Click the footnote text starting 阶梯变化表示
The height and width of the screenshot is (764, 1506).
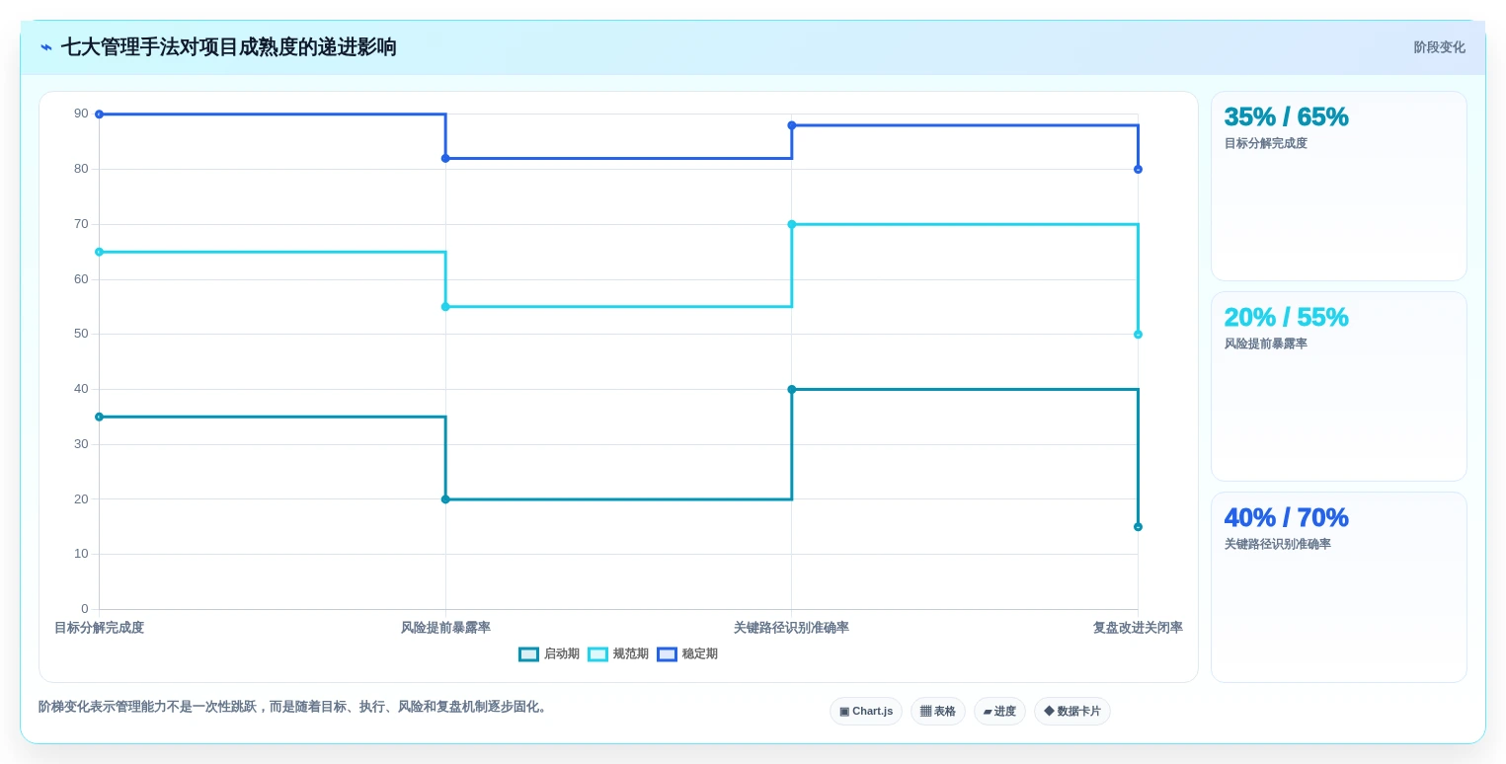294,707
